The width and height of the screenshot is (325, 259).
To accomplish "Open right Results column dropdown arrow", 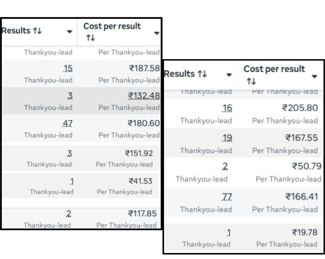I will click(229, 75).
